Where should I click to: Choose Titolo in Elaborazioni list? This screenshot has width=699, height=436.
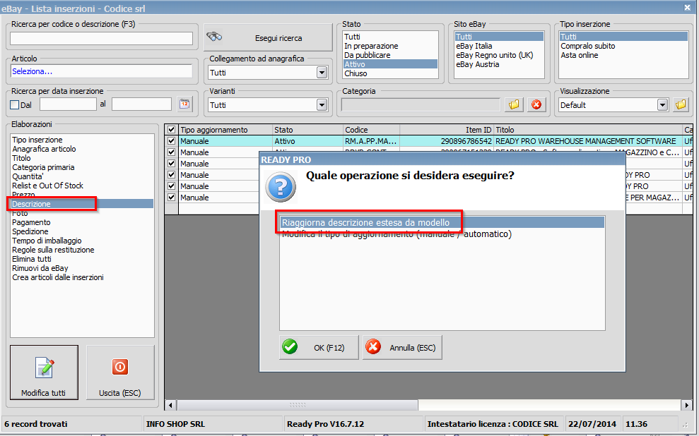pyautogui.click(x=82, y=158)
